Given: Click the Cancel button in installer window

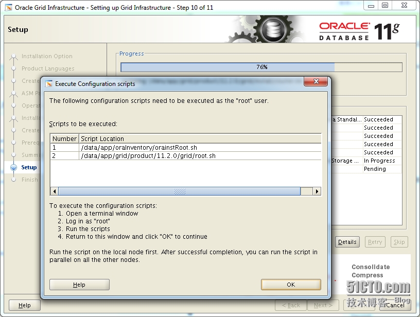Looking at the screenshot, I should [395, 305].
